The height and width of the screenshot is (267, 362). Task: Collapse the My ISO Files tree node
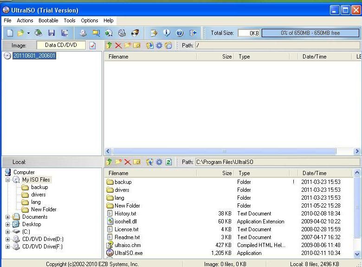coord(7,180)
